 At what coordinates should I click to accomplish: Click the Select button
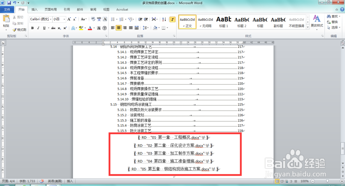click(x=333, y=27)
